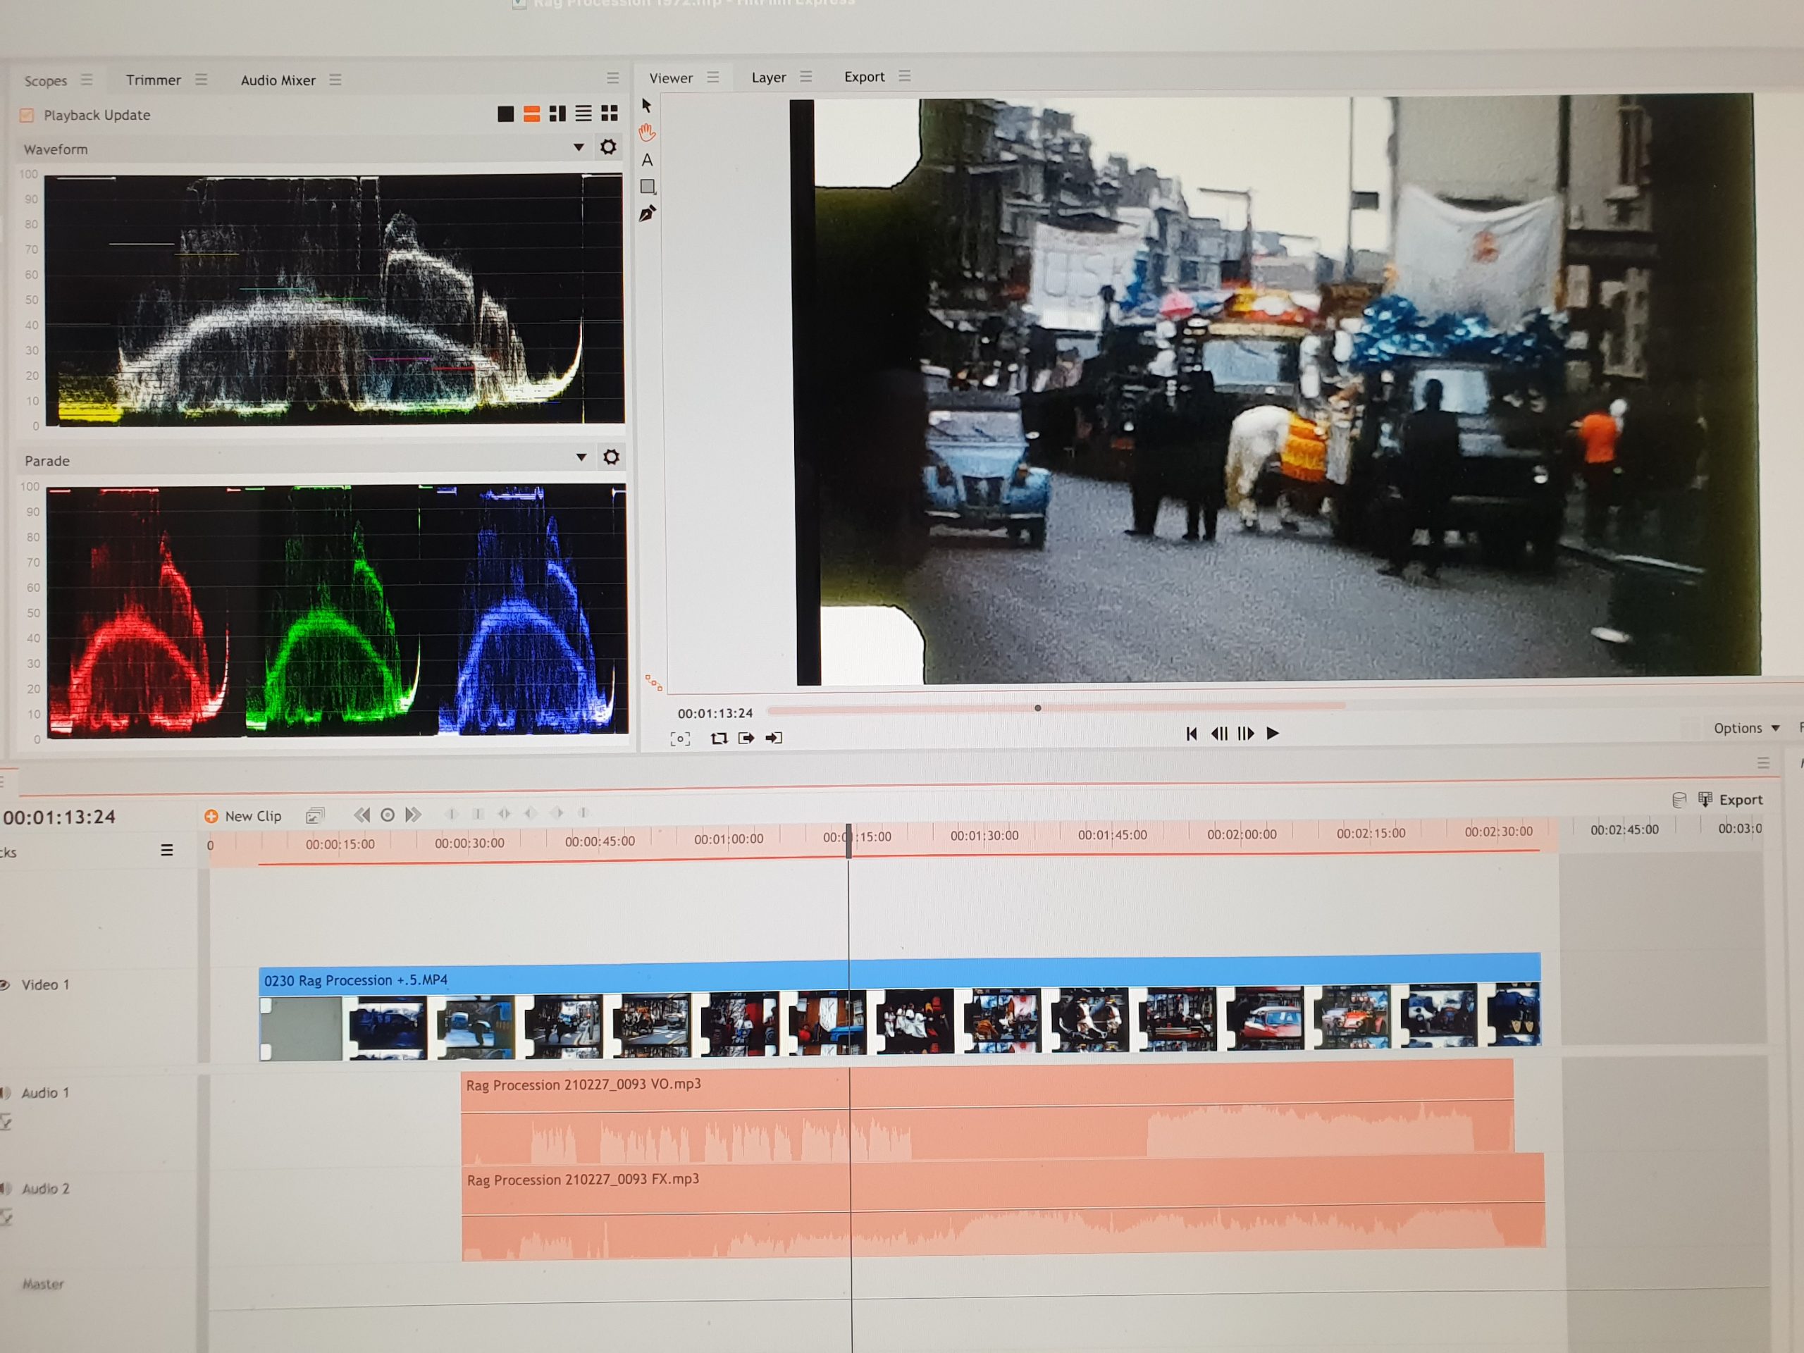
Task: Click the Play button in viewer
Action: [1272, 733]
